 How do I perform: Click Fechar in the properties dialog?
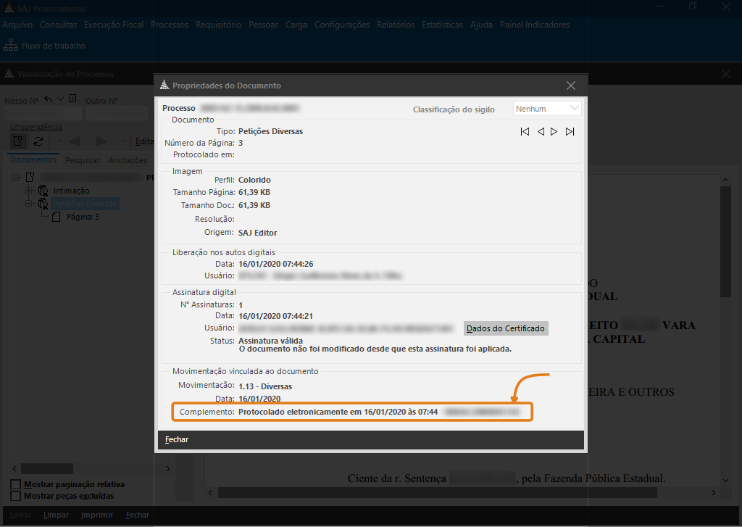coord(177,439)
